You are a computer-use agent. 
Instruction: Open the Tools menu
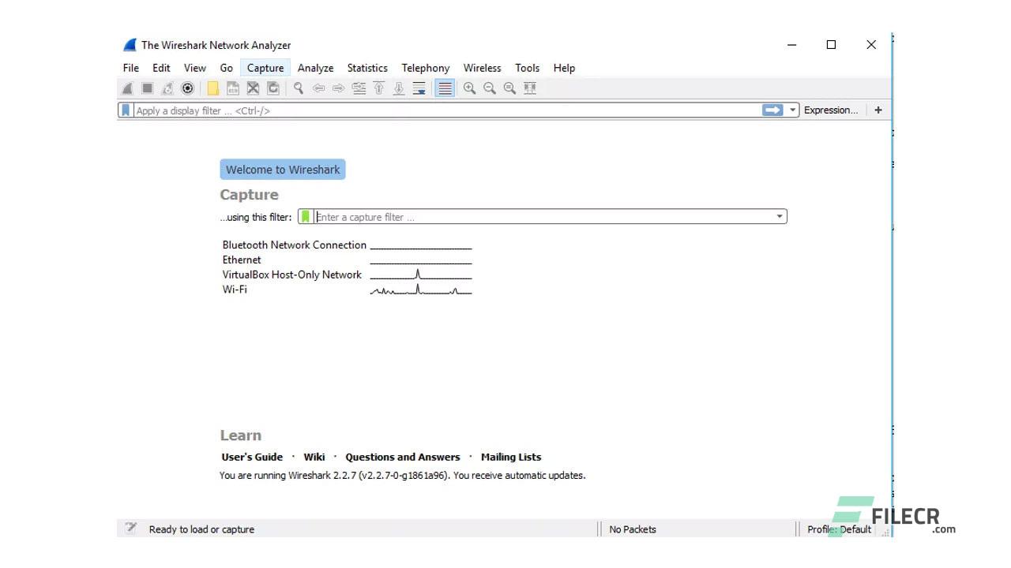click(x=528, y=68)
